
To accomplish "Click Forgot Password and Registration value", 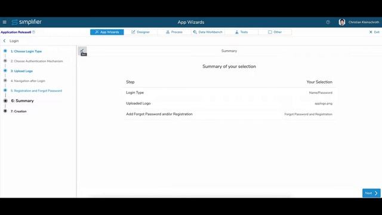I will [x=308, y=114].
